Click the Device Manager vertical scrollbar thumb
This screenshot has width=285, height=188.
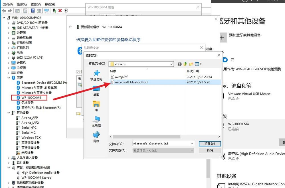209,169
